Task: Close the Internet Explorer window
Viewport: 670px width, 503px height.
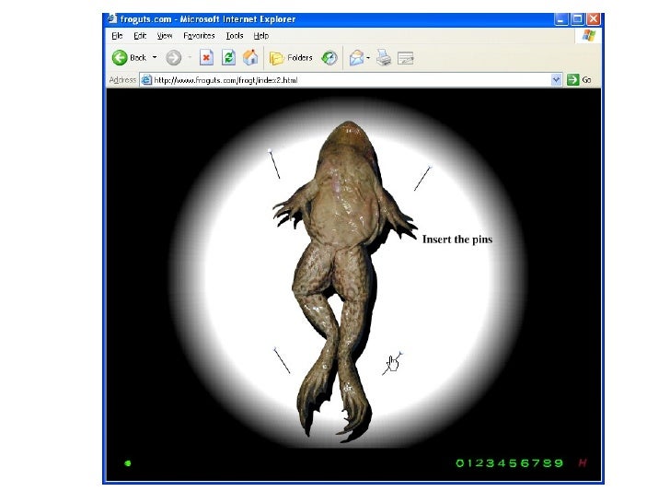Action: (x=593, y=19)
